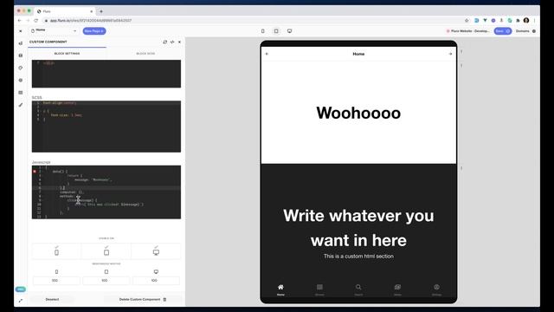Viewport: 554px width, 312px height.
Task: Click the expand arrows icon at sidebar bottom
Action: click(x=21, y=301)
